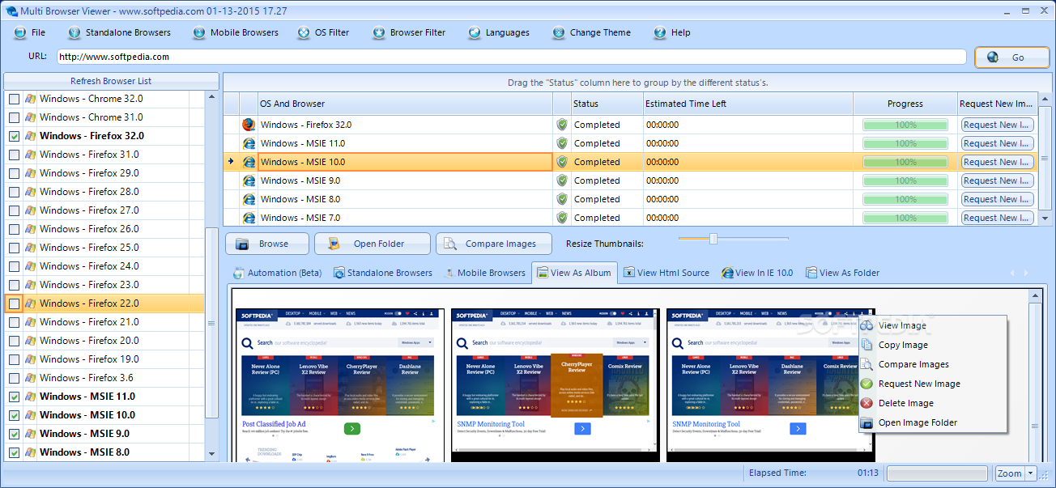Check the Windows - Firefox 31.0 checkbox
Screen dimensions: 1056x488
(14, 155)
